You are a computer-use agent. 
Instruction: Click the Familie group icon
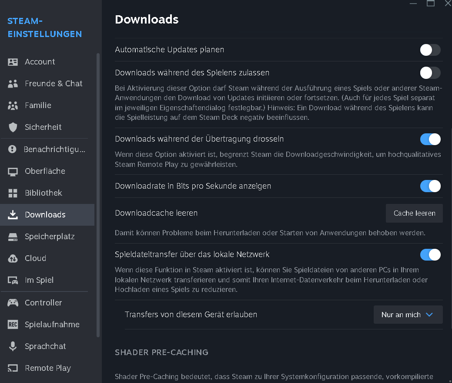click(x=13, y=105)
